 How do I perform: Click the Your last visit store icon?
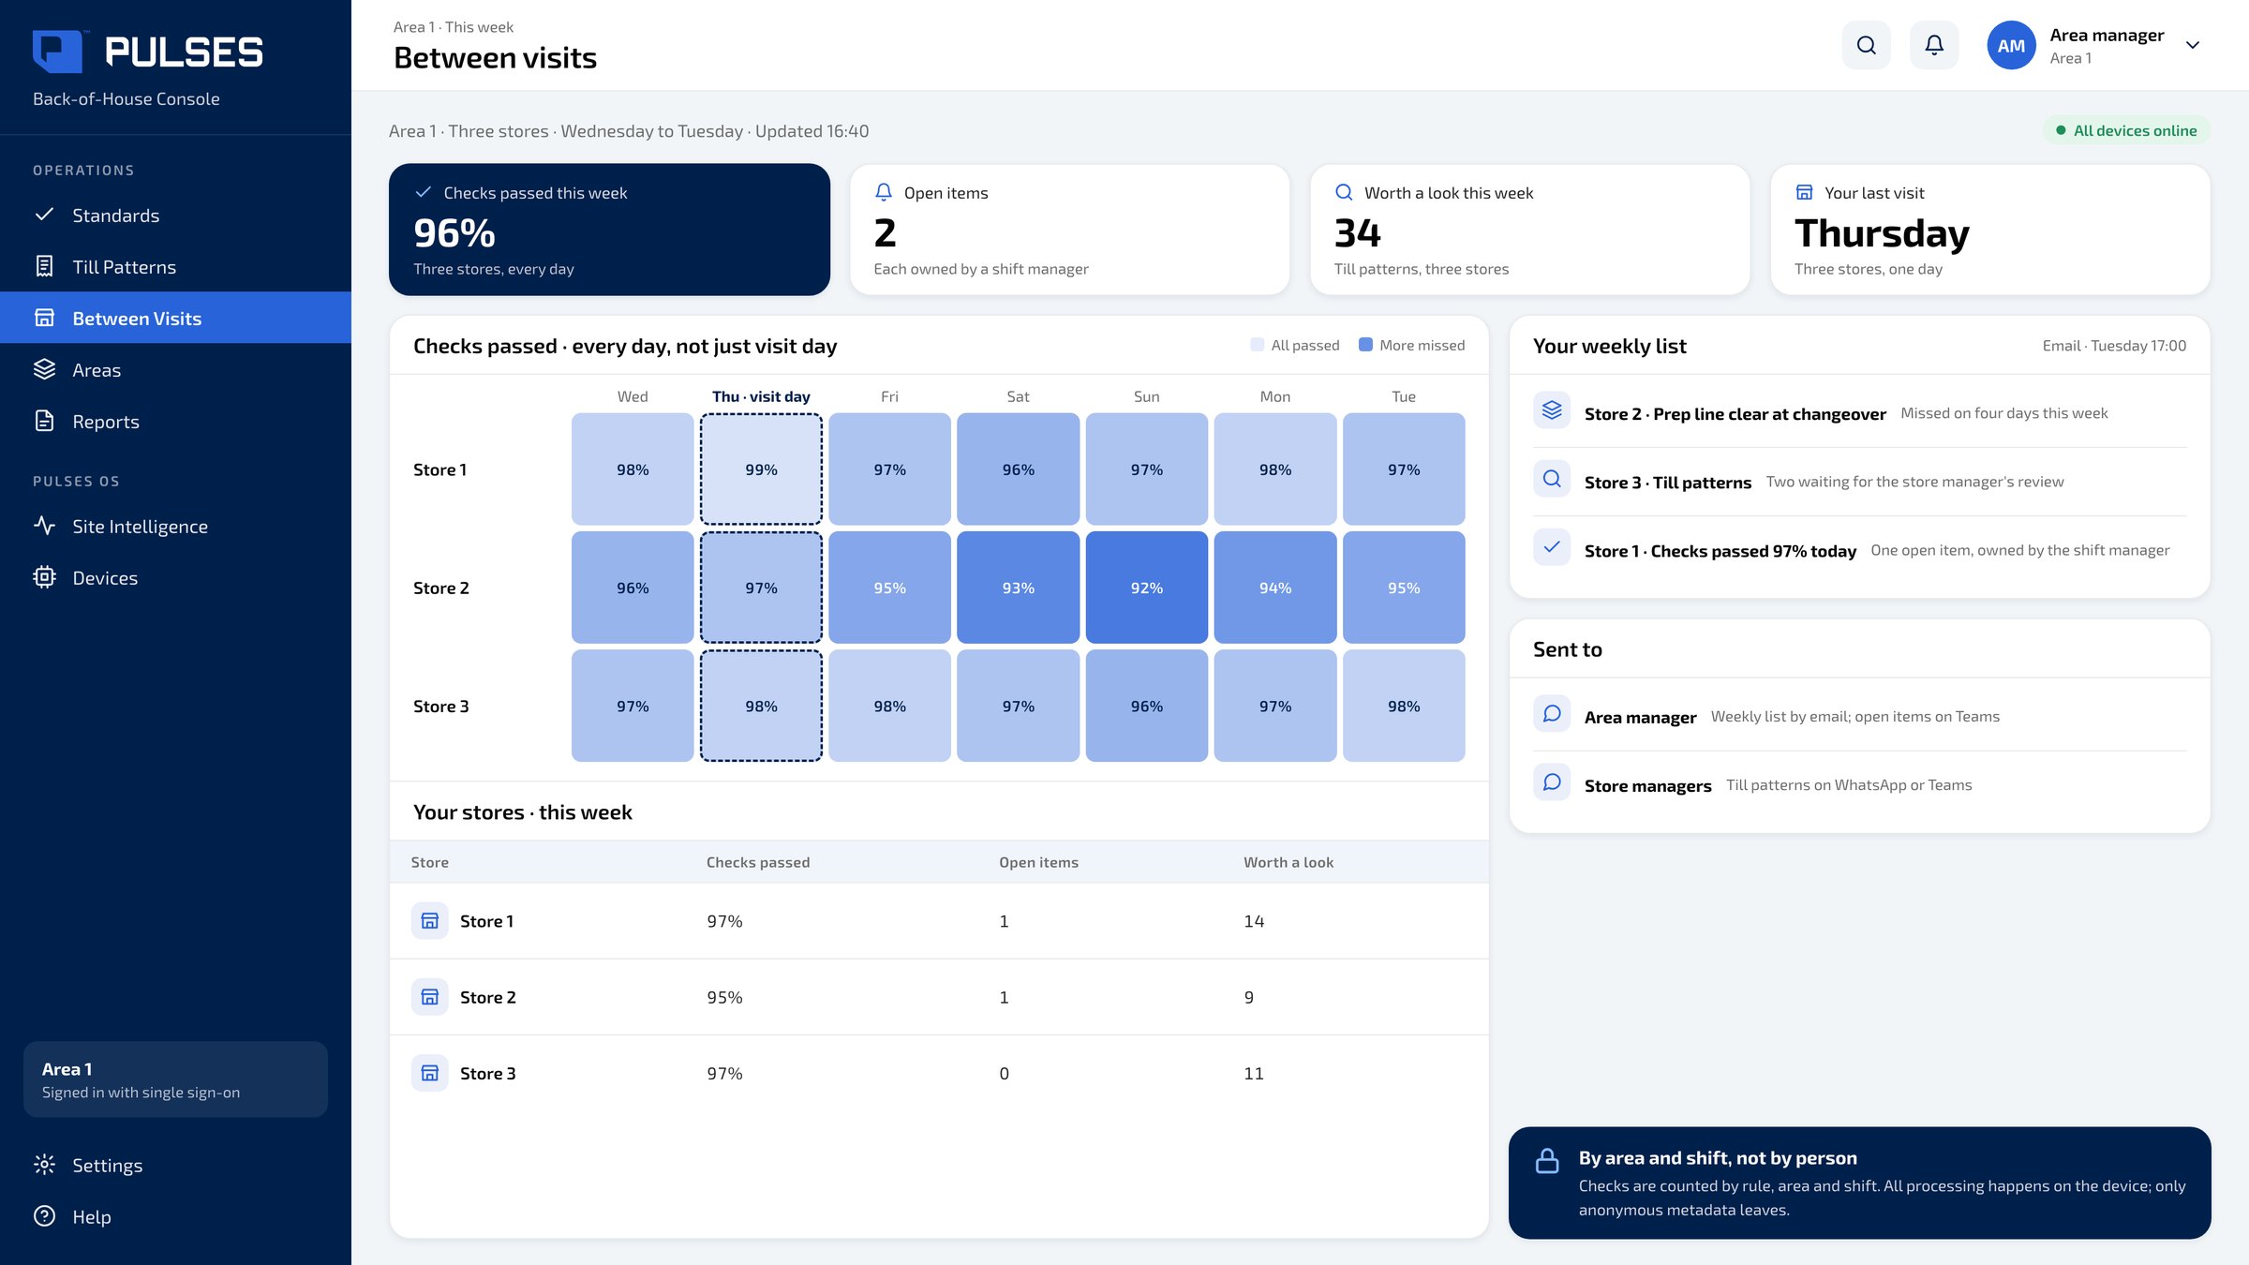click(1804, 192)
